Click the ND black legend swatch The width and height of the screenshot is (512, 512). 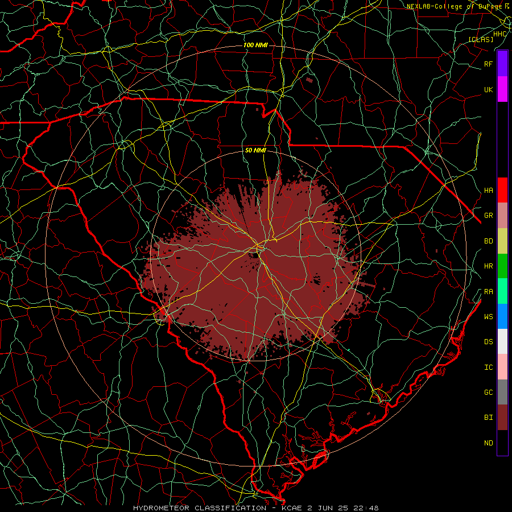pyautogui.click(x=502, y=443)
